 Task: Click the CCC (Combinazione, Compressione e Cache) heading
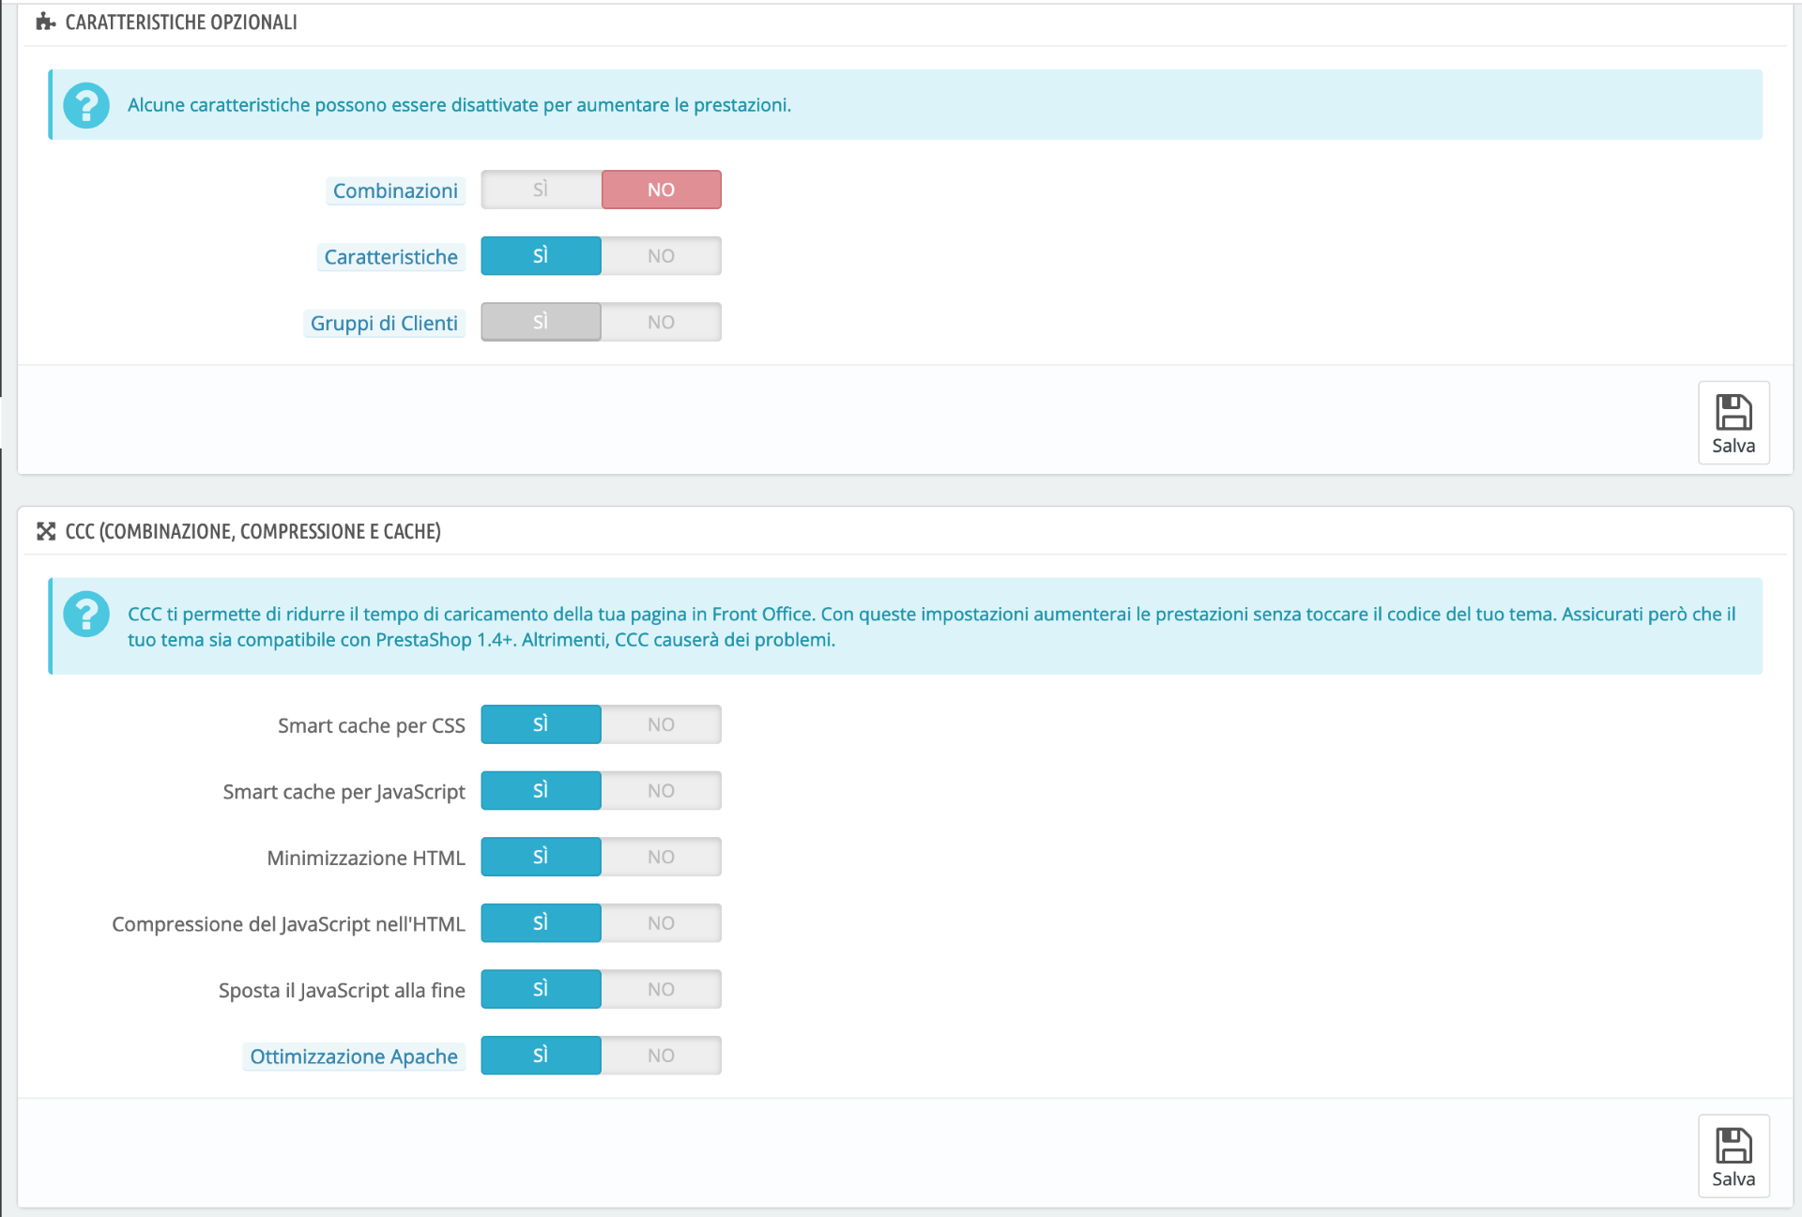pos(252,531)
